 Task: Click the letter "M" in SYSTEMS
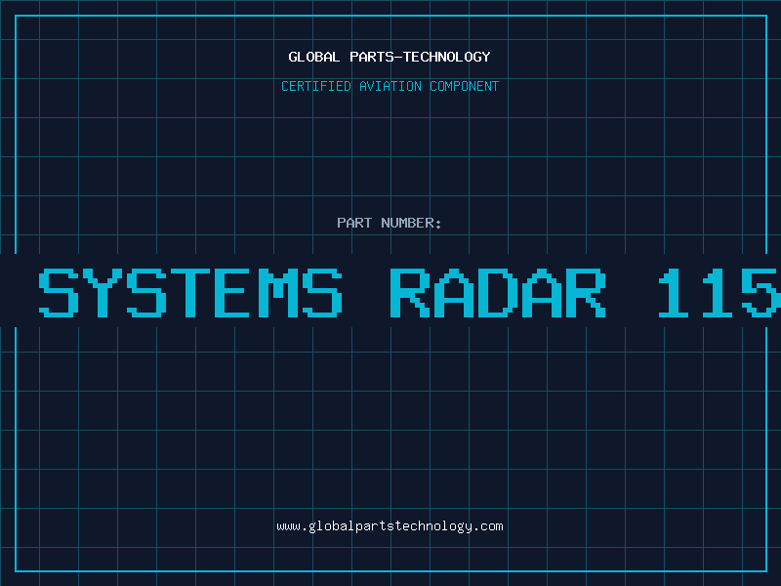279,291
